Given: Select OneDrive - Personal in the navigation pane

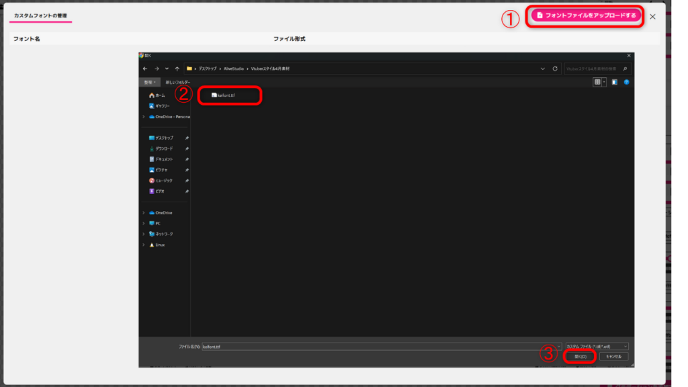Looking at the screenshot, I should tap(169, 117).
